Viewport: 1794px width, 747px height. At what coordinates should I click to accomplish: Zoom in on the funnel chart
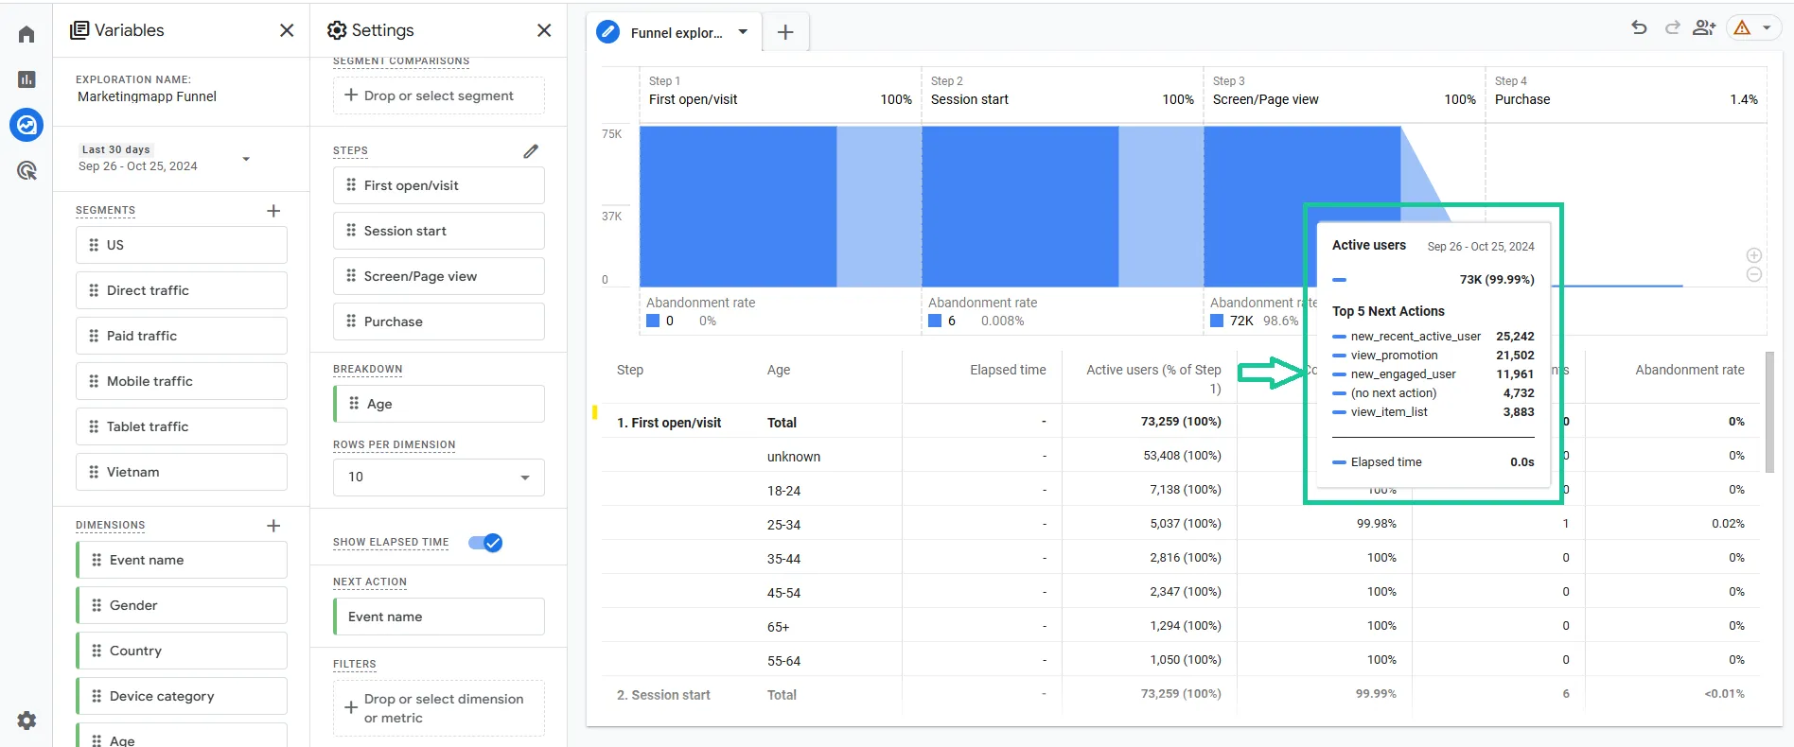pos(1754,255)
